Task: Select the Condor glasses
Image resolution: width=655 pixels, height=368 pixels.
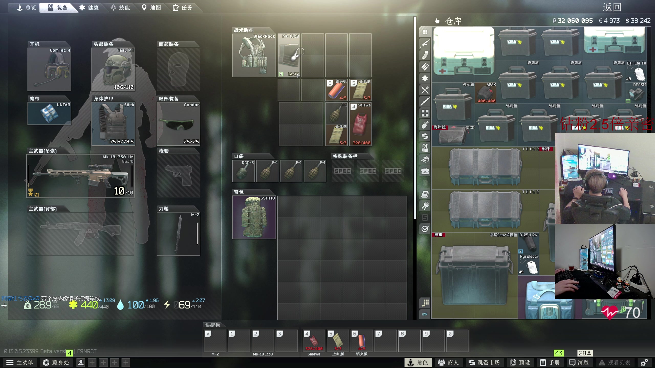Action: click(178, 124)
